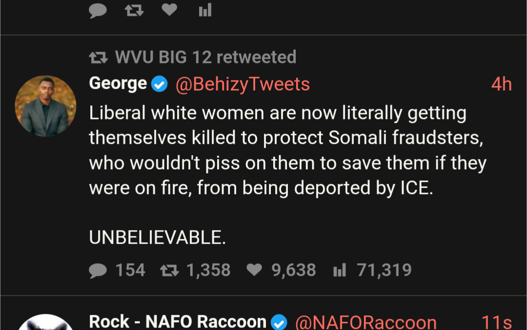Image resolution: width=527 pixels, height=330 pixels.
Task: Click retweet icon of the topmost tweet
Action: pos(134,10)
